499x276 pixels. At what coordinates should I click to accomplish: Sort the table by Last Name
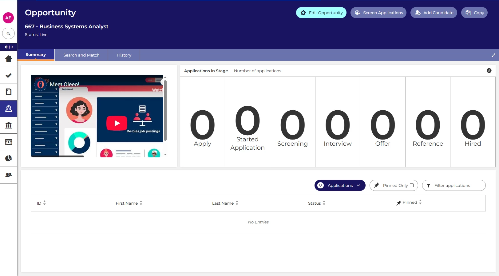pyautogui.click(x=225, y=203)
